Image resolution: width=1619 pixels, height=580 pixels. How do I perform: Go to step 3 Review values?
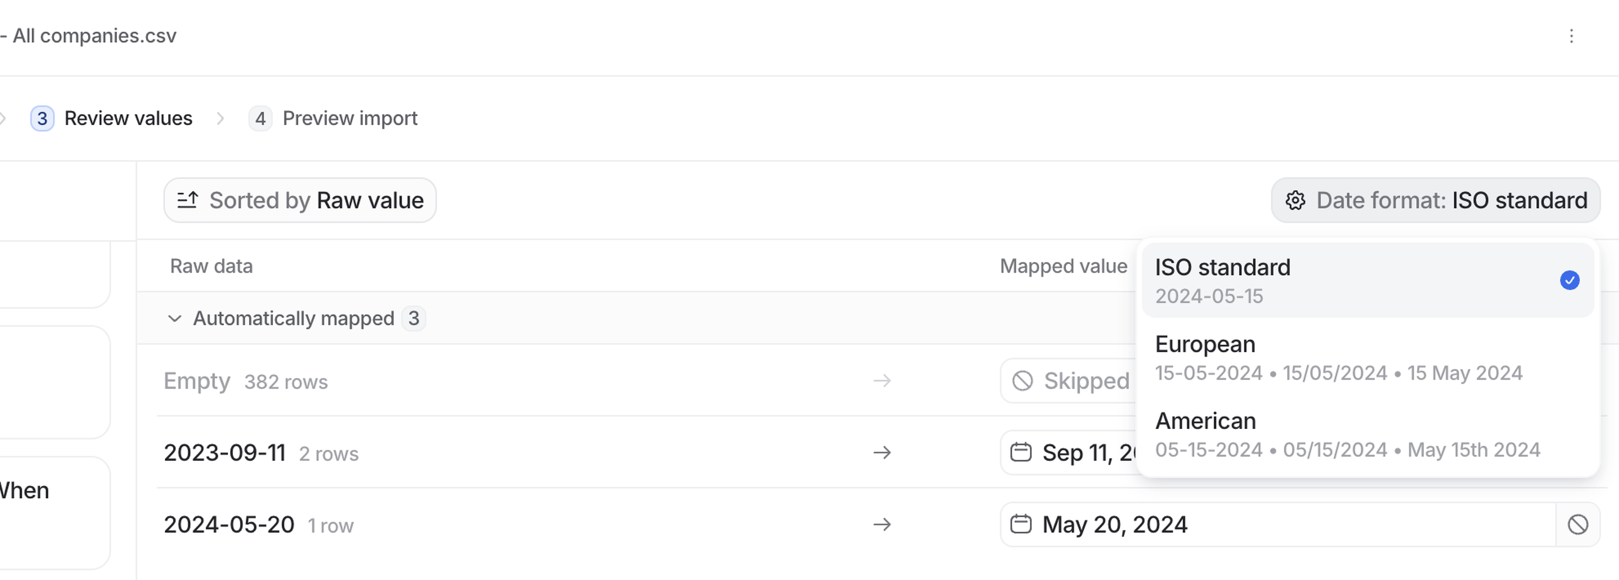click(x=112, y=118)
